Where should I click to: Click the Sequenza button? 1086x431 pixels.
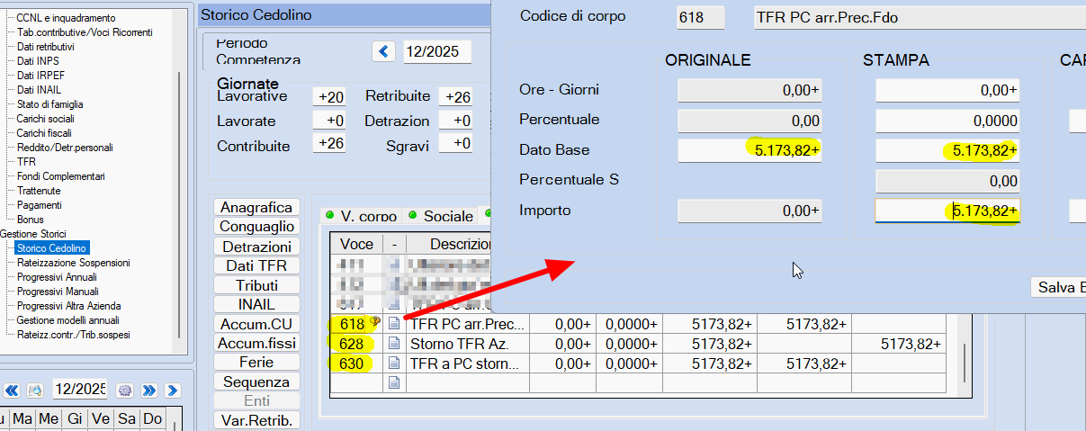256,382
